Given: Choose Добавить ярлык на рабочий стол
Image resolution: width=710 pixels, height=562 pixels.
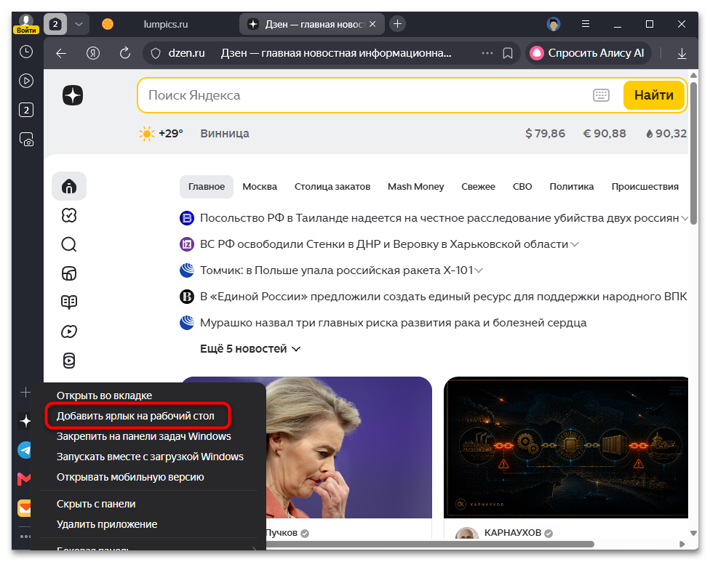Looking at the screenshot, I should point(135,416).
